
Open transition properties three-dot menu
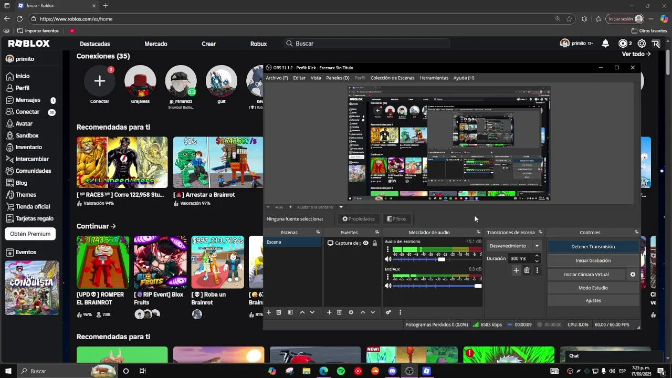[x=537, y=270]
